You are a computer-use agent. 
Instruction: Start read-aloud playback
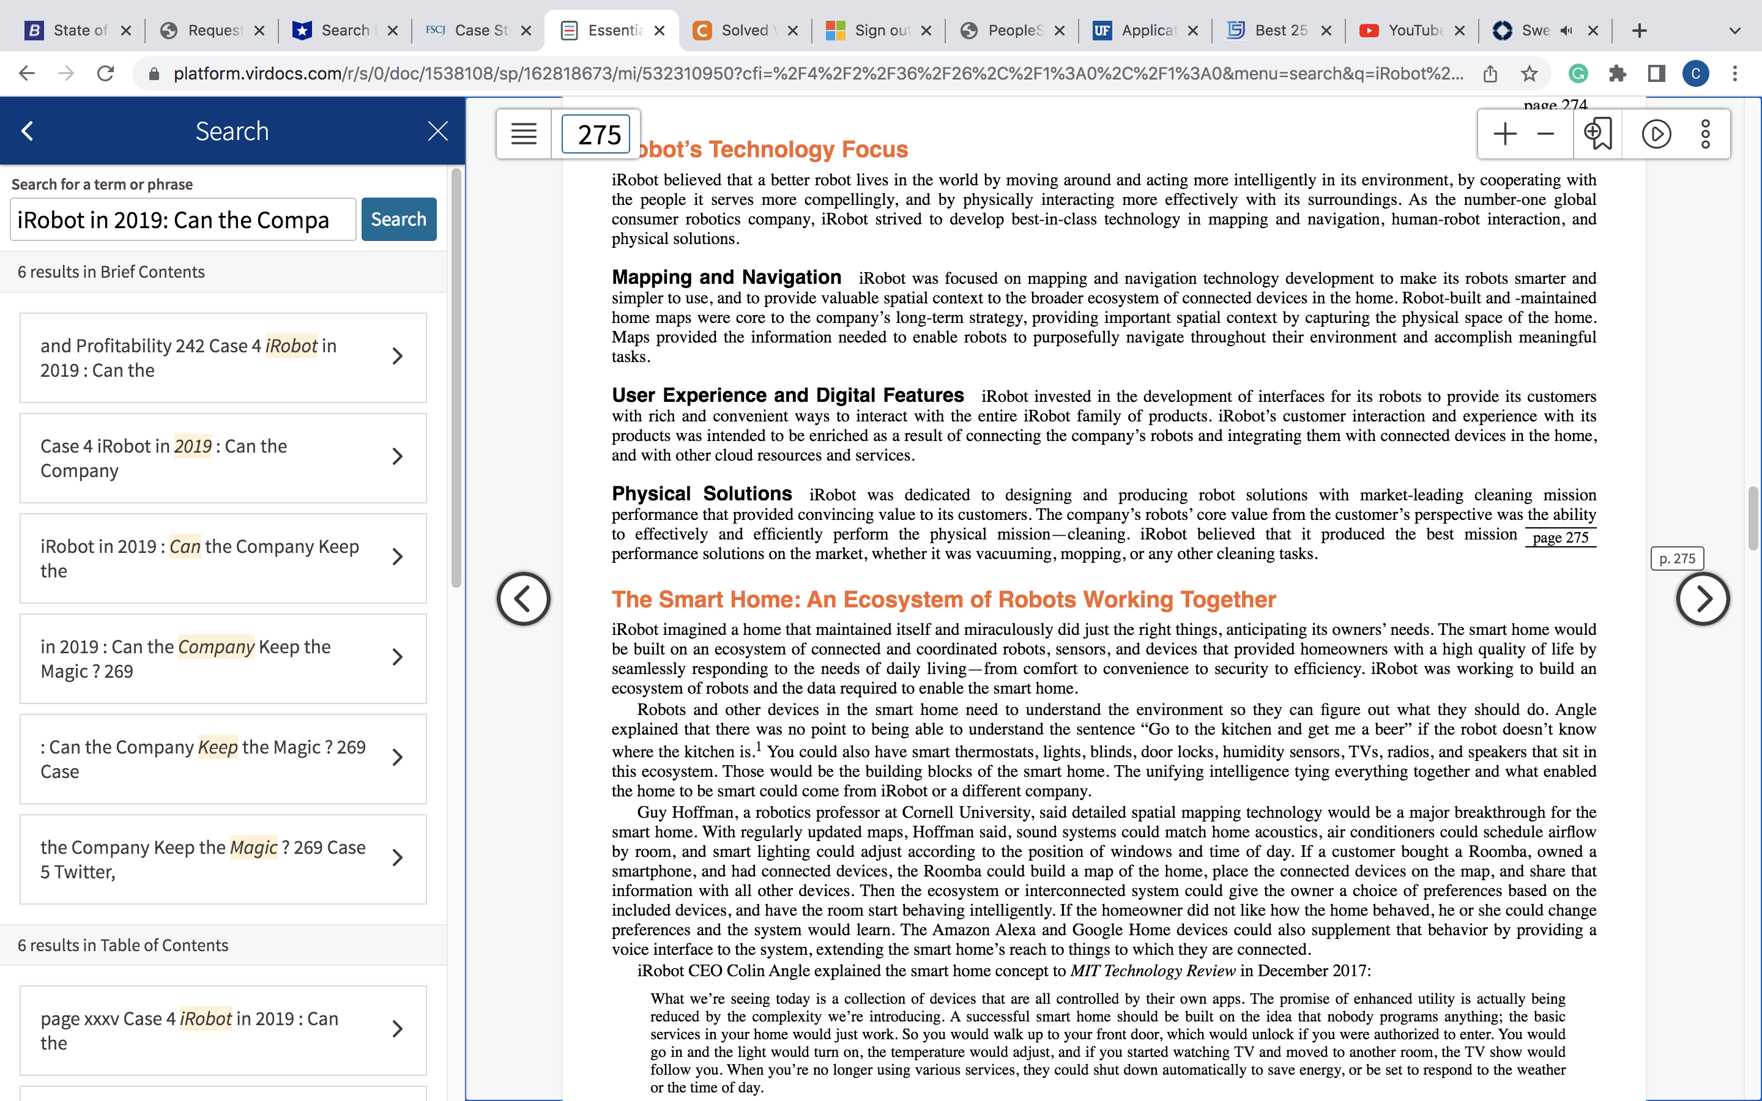click(1656, 134)
